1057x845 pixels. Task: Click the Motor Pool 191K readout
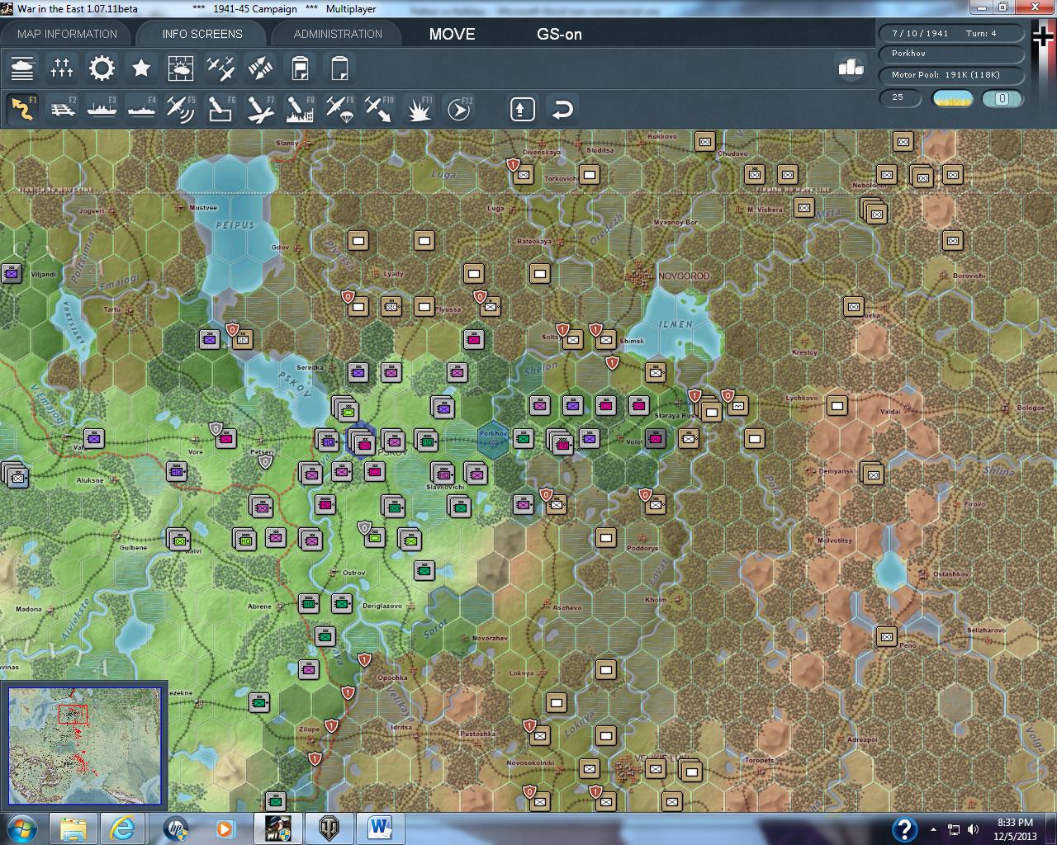950,74
